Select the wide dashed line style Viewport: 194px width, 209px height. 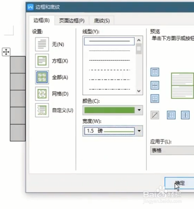tap(109, 70)
